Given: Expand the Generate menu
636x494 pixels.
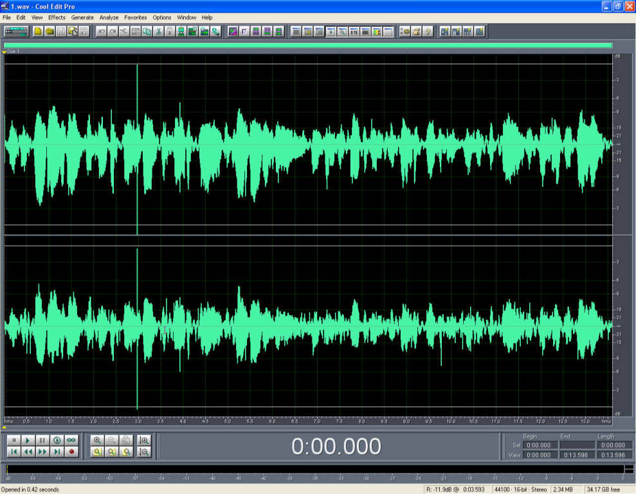Looking at the screenshot, I should [82, 17].
